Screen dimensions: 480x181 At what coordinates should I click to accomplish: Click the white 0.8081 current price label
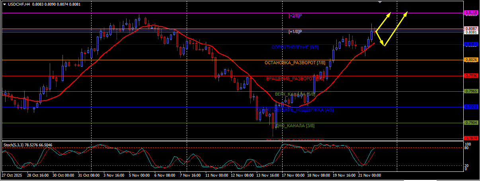[x=471, y=32]
